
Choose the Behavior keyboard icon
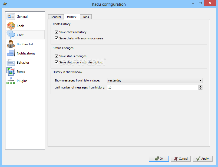[11, 62]
